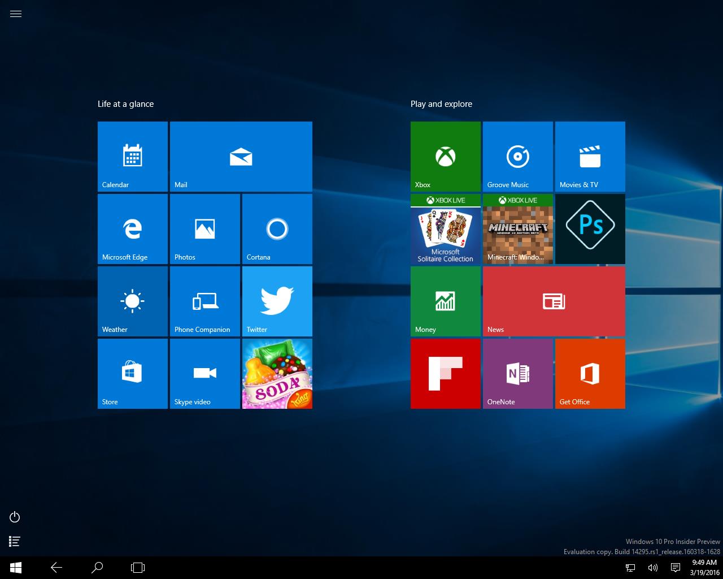Open Task View on taskbar
The image size is (723, 579).
[138, 568]
